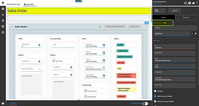Click the Credit Override status button
The height and width of the screenshot is (106, 199).
pyautogui.click(x=123, y=51)
